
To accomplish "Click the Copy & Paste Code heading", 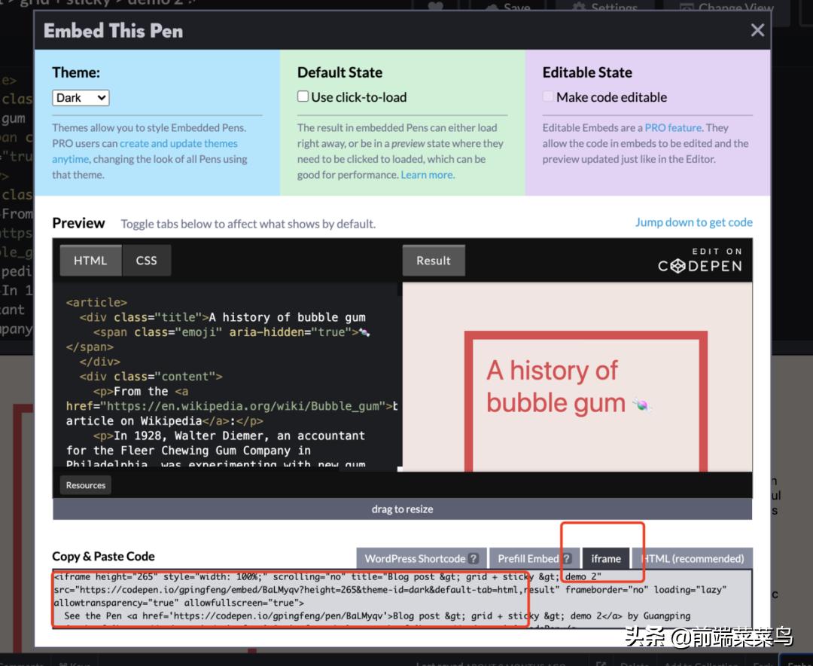I will tap(103, 557).
